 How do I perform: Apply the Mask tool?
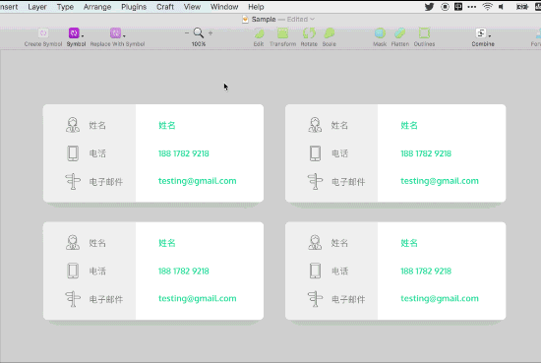coord(380,33)
